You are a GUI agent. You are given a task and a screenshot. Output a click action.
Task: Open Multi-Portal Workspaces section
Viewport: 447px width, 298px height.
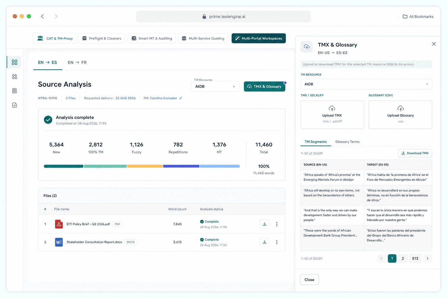[x=259, y=38]
